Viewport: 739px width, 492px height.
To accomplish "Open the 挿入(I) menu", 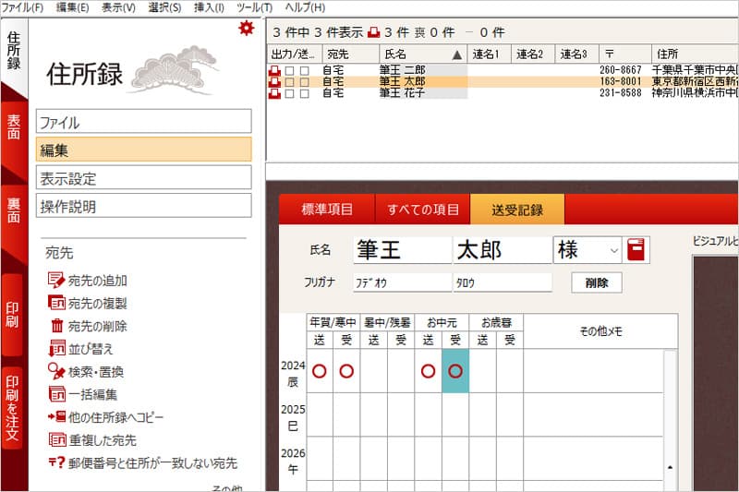I will coord(210,7).
